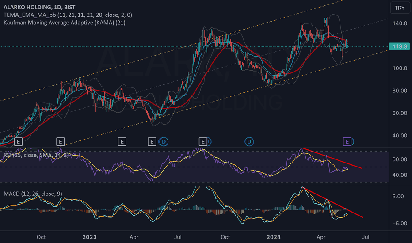412x243 pixels.
Task: Select the red trend line on the MACD pane
Action: [332, 202]
